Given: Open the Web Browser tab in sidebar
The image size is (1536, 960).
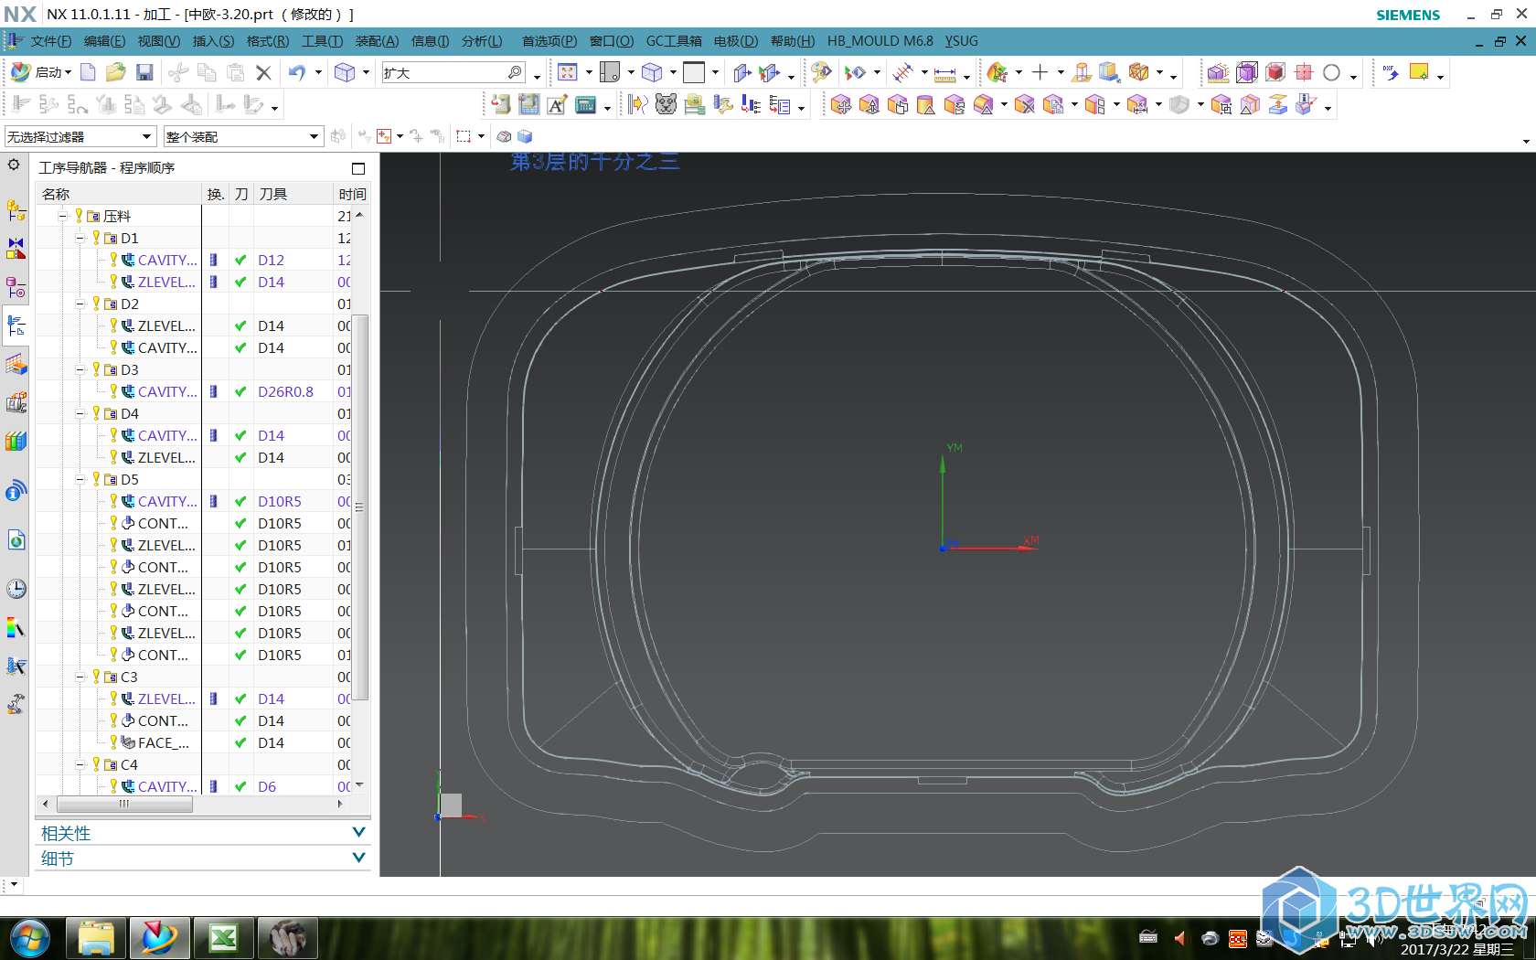Looking at the screenshot, I should tap(16, 540).
